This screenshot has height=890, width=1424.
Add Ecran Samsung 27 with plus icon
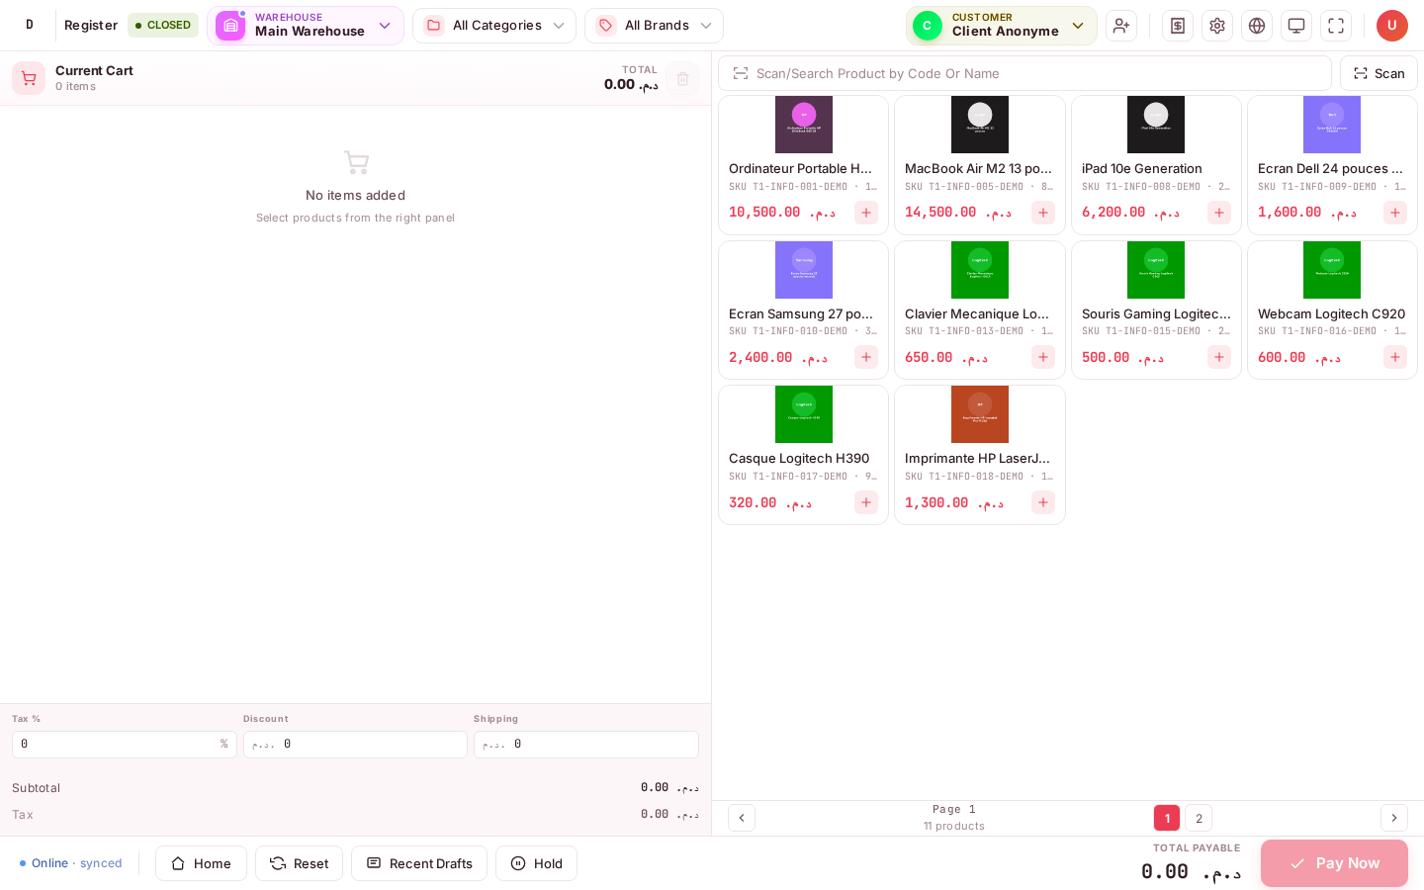[866, 357]
